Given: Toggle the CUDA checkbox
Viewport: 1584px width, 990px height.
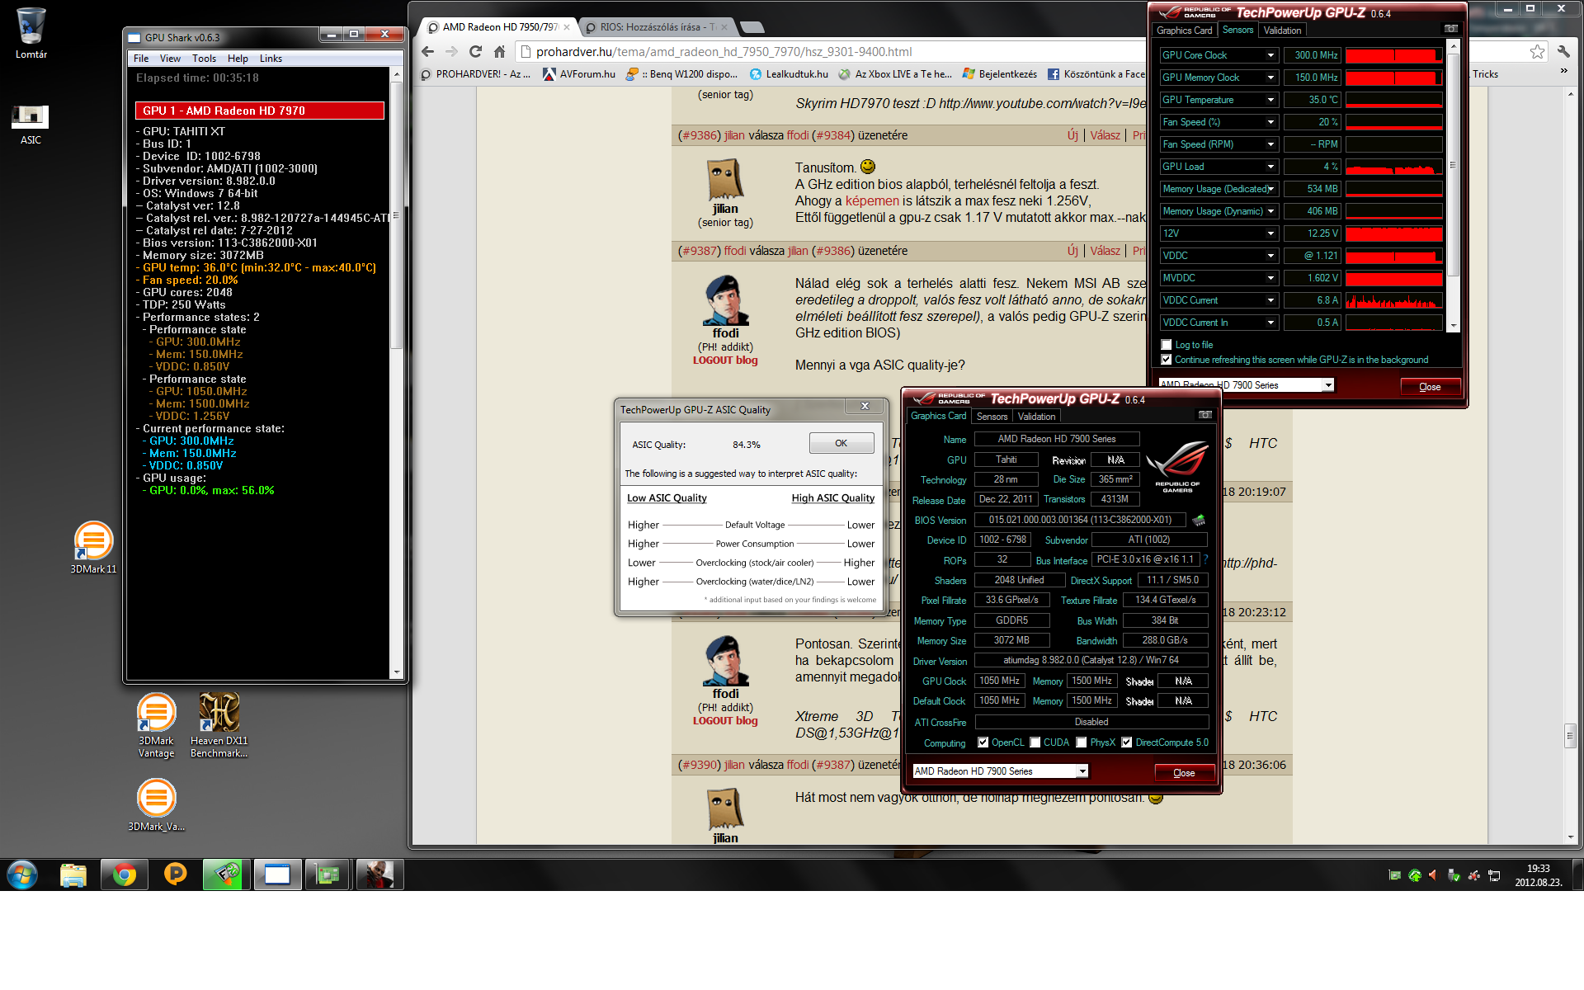Looking at the screenshot, I should point(1035,742).
